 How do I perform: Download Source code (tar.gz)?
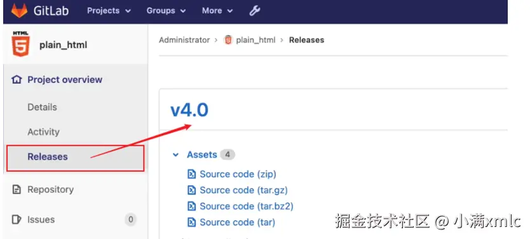click(243, 190)
